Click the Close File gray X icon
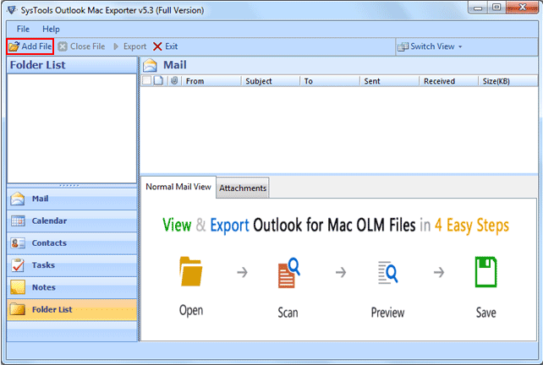Screen dimensions: 543x365 [63, 46]
